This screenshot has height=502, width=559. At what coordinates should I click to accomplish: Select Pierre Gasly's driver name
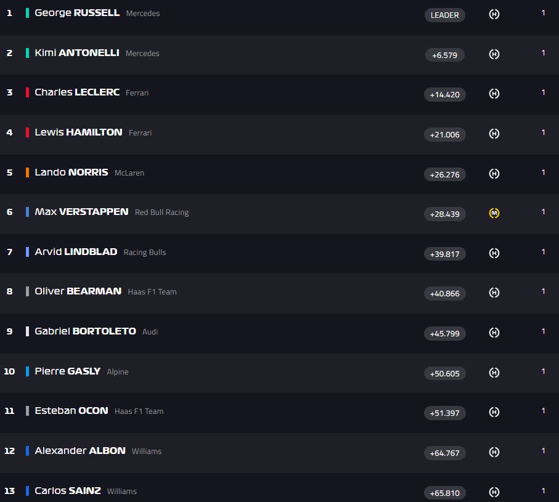[x=67, y=371]
